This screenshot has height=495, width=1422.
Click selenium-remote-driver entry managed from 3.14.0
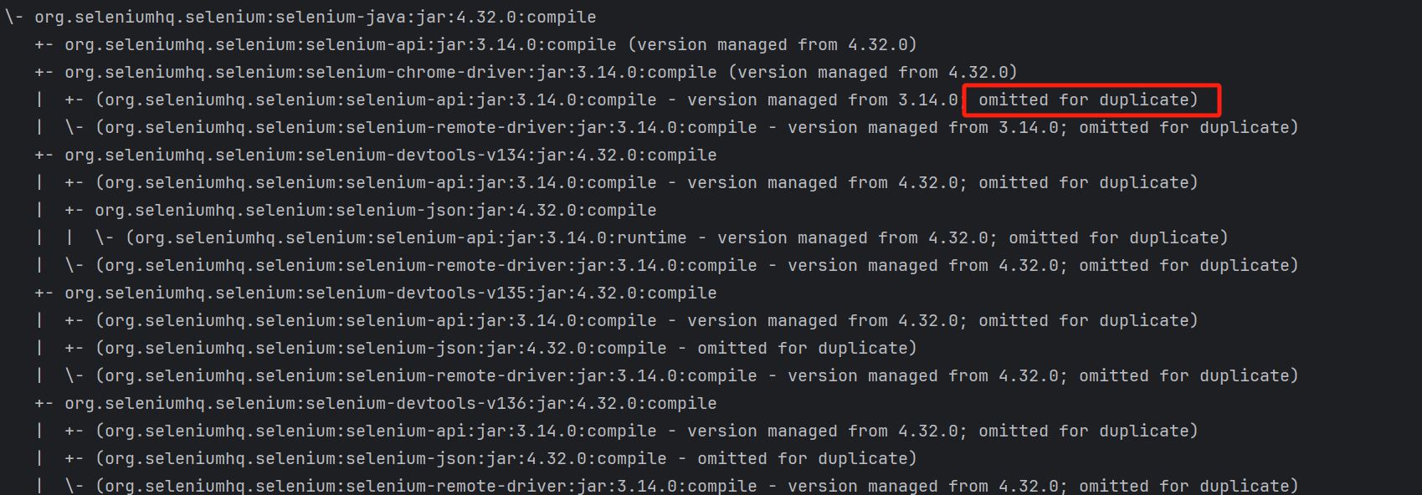427,127
